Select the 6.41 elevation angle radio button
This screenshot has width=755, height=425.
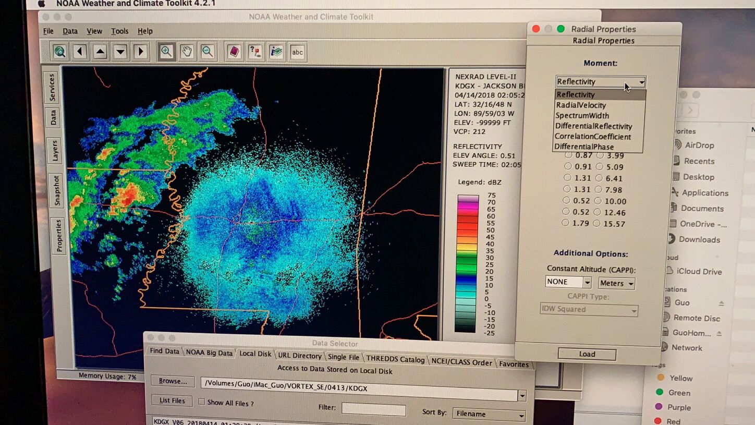[x=600, y=178]
